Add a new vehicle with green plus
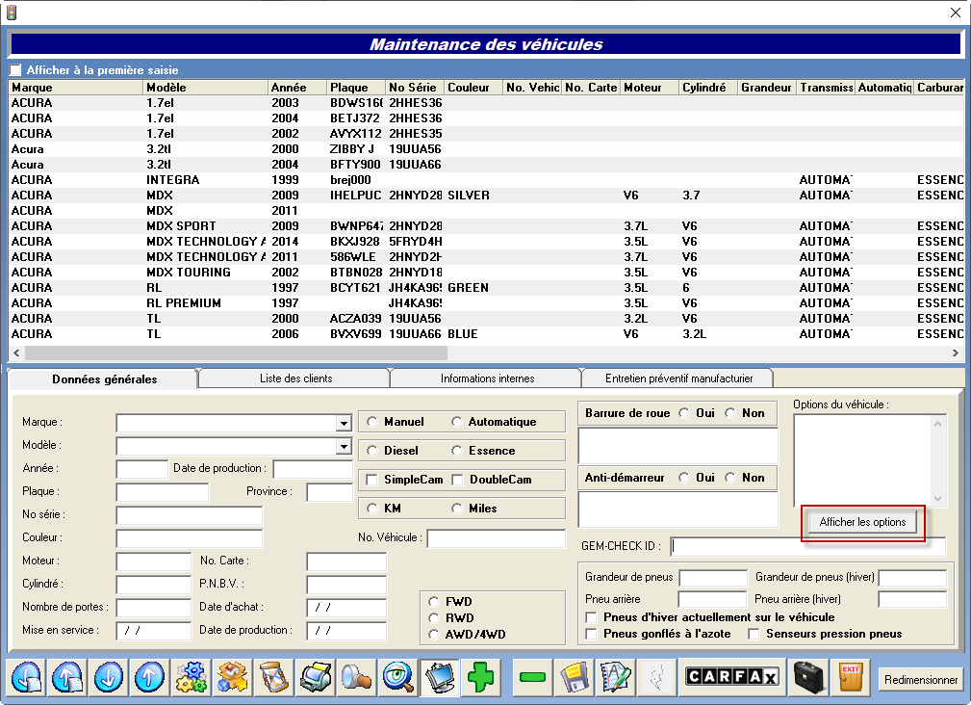 (481, 677)
